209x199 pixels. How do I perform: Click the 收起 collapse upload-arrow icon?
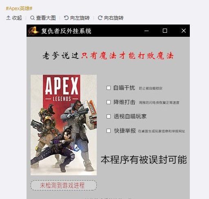(x=8, y=18)
